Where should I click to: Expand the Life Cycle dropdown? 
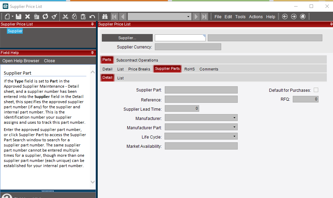234,136
